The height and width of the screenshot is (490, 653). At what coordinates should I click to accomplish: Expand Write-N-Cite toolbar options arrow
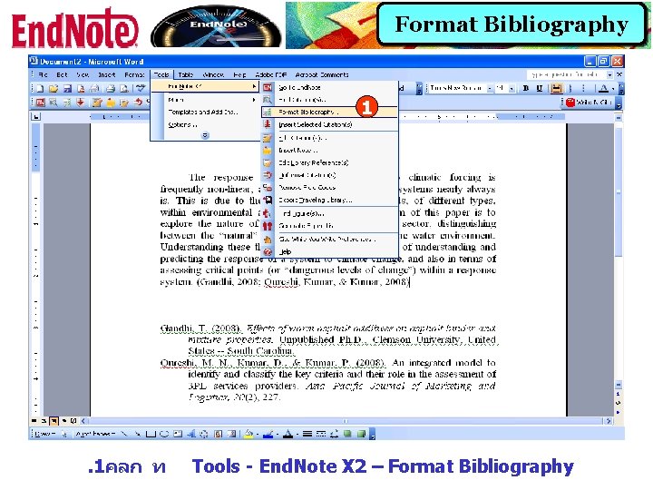(619, 103)
